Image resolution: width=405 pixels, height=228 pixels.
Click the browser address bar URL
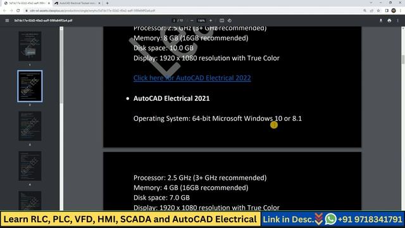(x=92, y=11)
